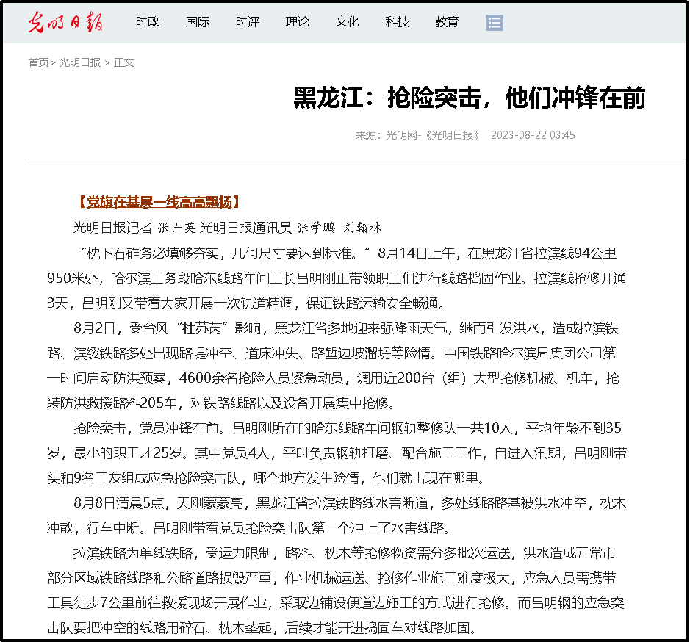
Task: Click the headline 黑龙江：抢险突击，他们冲锋在前
Action: pyautogui.click(x=469, y=98)
